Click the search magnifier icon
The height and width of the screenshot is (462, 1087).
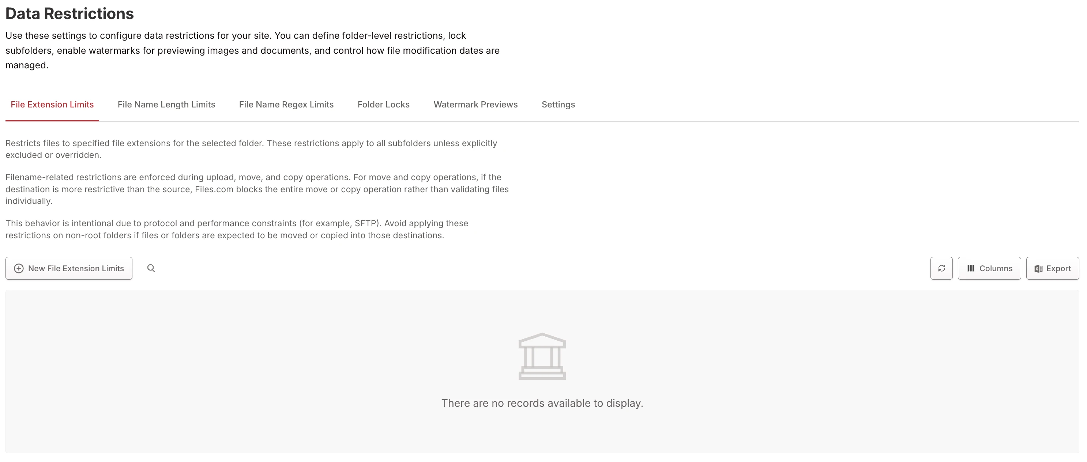pos(151,268)
